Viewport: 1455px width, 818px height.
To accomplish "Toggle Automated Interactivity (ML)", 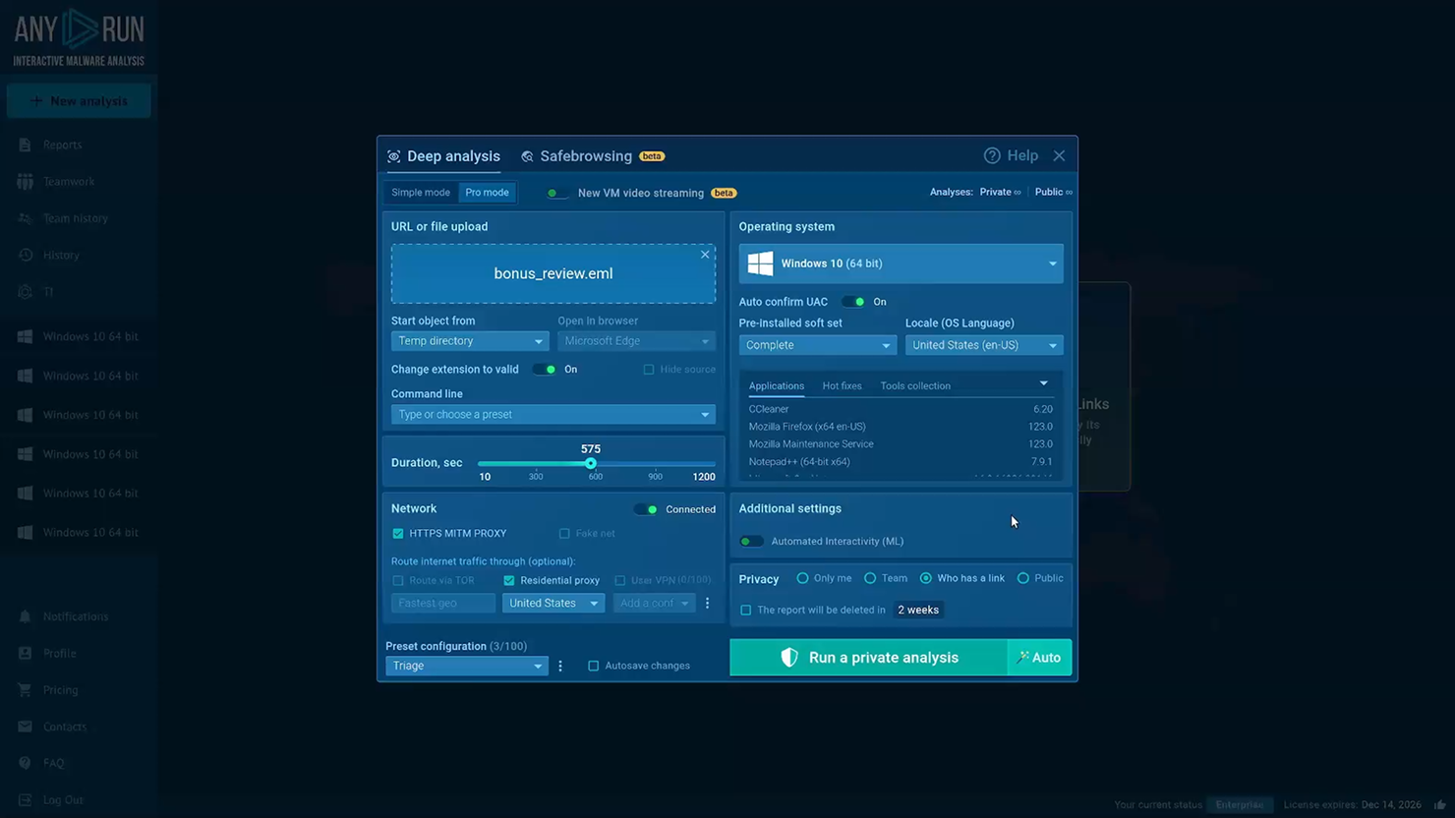I will 751,541.
